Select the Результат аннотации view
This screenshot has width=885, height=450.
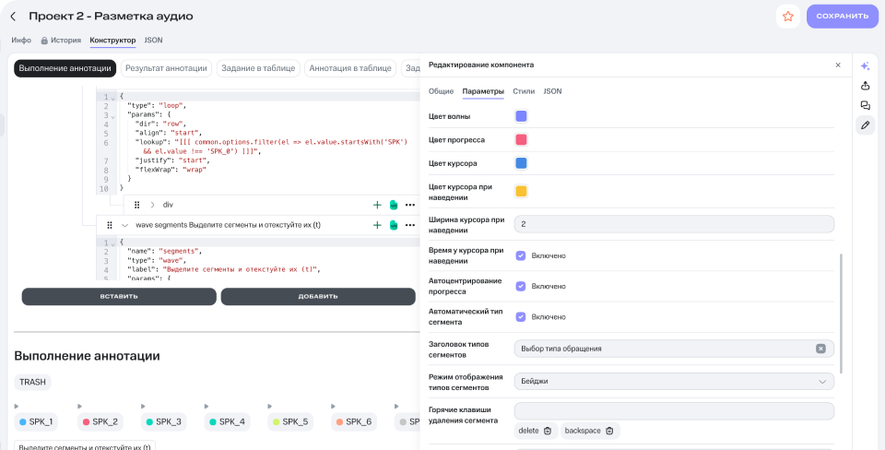(x=167, y=68)
